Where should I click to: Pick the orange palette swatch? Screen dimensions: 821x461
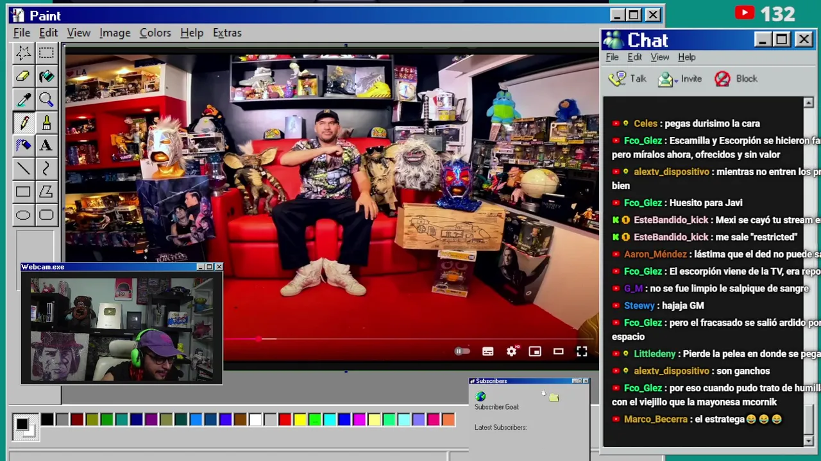click(448, 420)
